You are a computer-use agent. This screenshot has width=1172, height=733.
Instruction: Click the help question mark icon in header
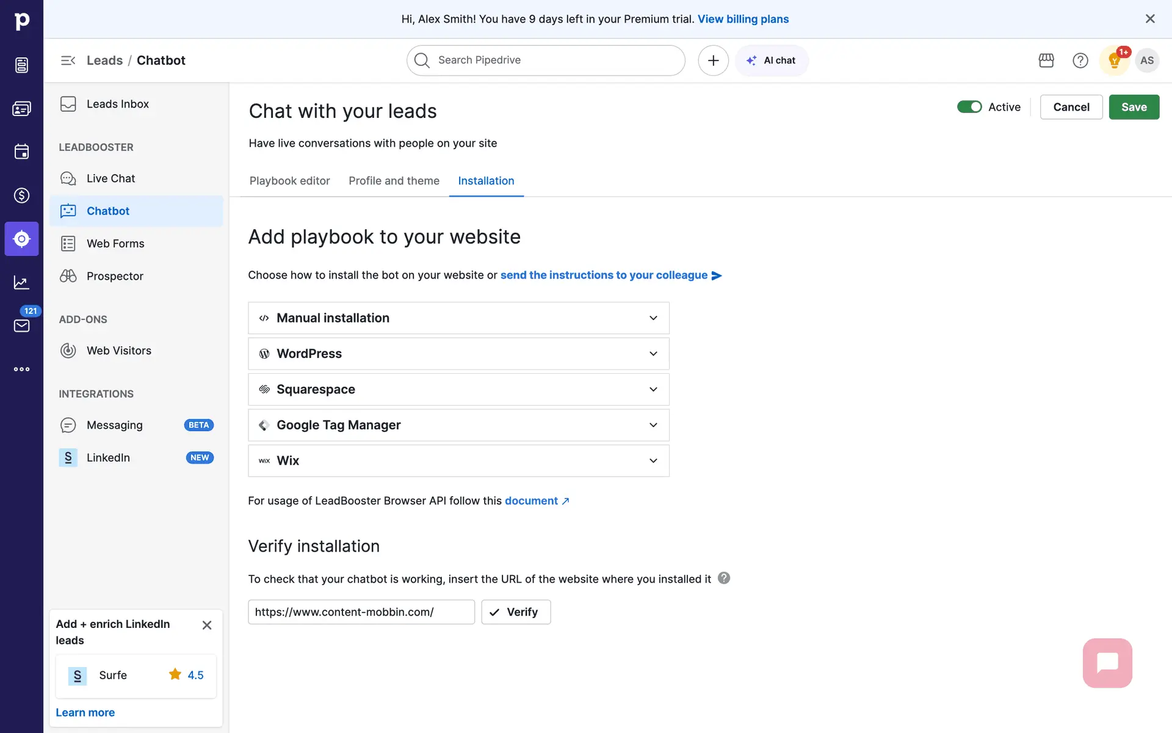click(1080, 60)
